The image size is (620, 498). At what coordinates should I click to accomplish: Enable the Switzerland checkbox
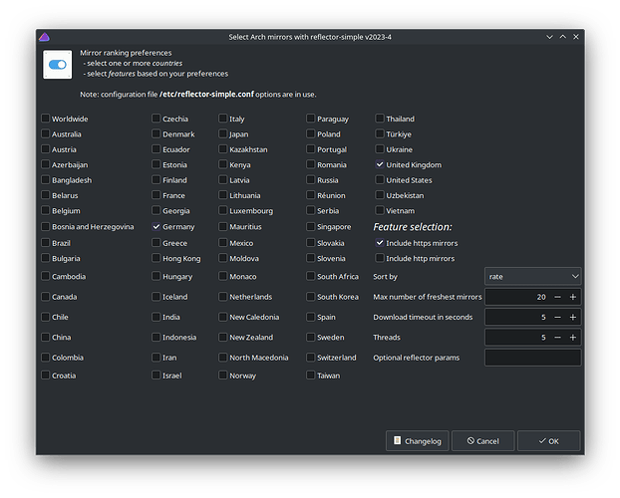click(311, 358)
